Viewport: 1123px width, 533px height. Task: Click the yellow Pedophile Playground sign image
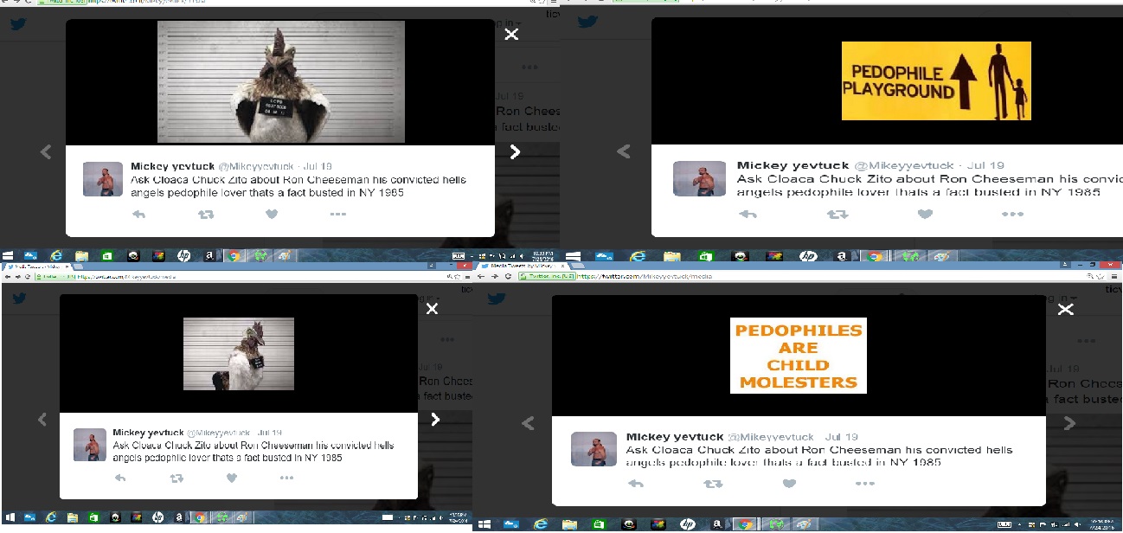point(936,80)
